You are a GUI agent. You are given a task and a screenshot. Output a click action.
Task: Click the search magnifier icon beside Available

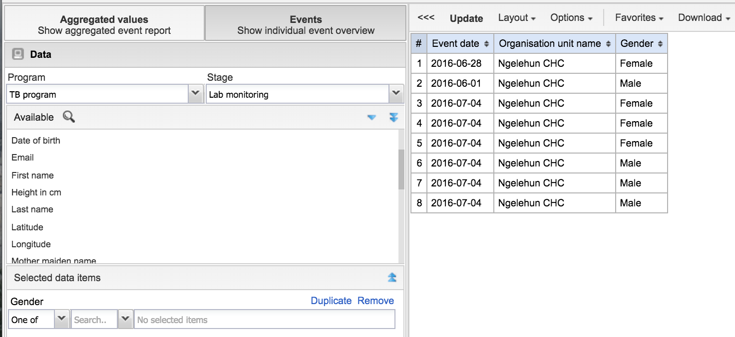pos(69,117)
